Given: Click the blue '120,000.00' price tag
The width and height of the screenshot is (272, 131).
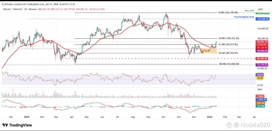Looking at the screenshot, I should [x=263, y=19].
